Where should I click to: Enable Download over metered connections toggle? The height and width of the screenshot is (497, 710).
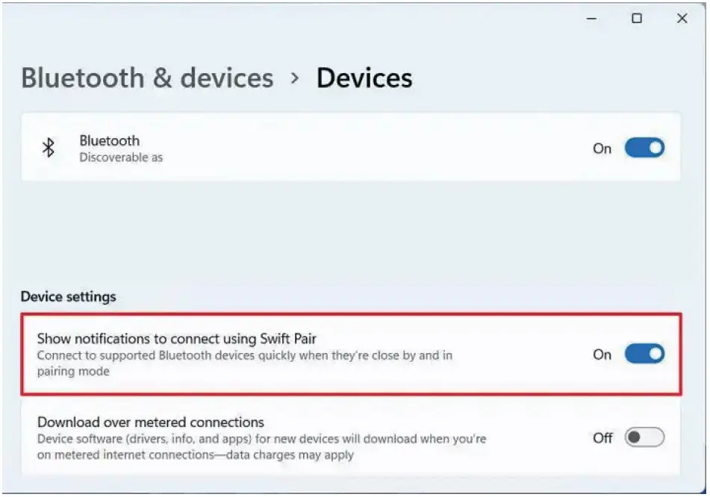coord(644,438)
